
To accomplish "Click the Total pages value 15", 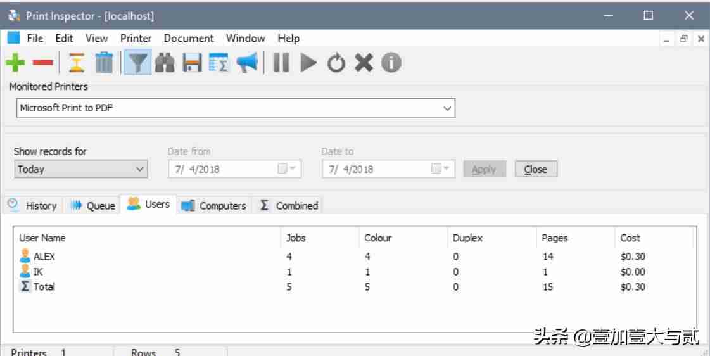I will (548, 287).
